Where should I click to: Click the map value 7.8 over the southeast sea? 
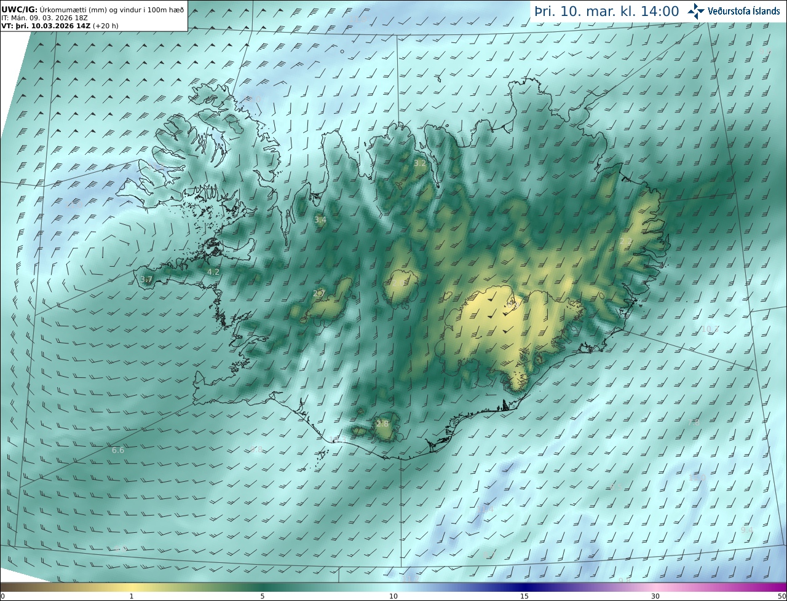(x=694, y=422)
